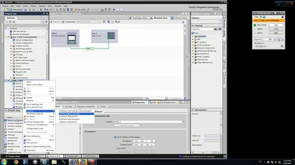Switch to Topology view tab
Image resolution: width=295 pixels, height=165 pixels.
[138, 18]
